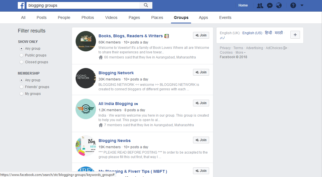Open the AdChoices footer link

coord(276,48)
